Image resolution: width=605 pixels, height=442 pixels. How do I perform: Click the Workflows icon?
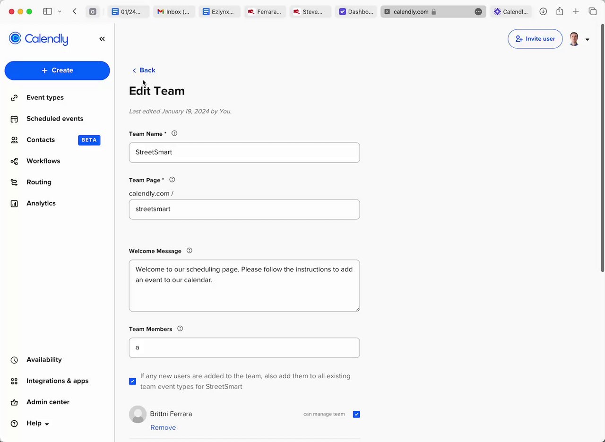[14, 161]
